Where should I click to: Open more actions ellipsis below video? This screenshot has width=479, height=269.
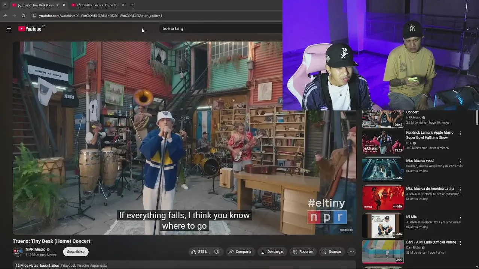(352, 252)
